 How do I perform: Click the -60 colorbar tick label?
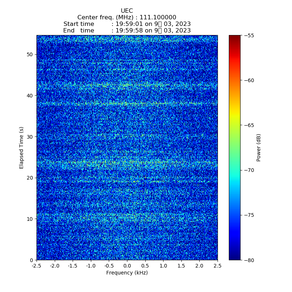tap(249, 80)
